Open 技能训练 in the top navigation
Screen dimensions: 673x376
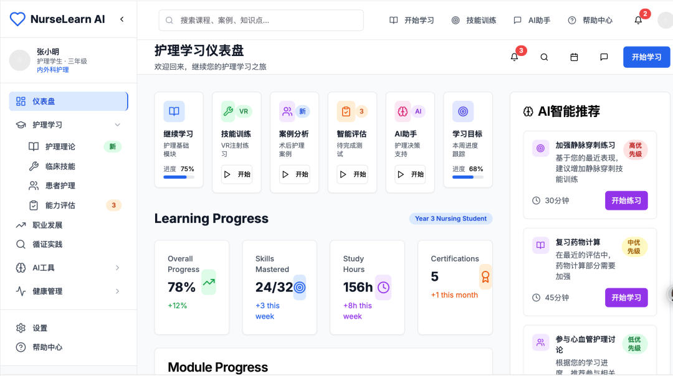(x=474, y=20)
